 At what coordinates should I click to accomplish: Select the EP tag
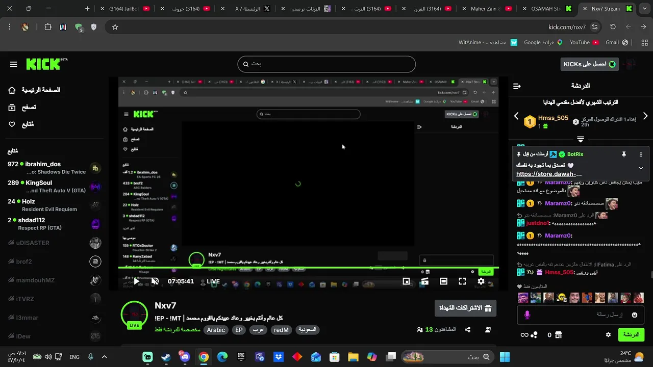click(239, 330)
